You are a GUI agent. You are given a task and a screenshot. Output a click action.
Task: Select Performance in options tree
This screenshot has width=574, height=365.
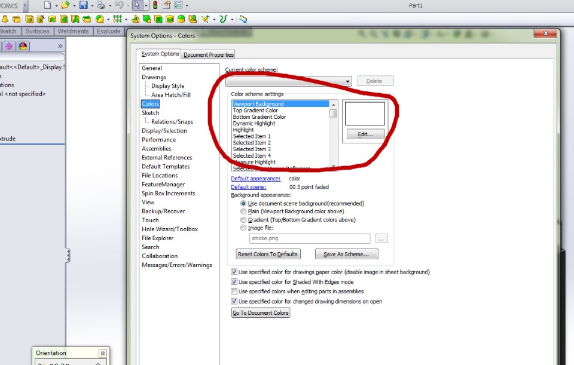(x=159, y=140)
